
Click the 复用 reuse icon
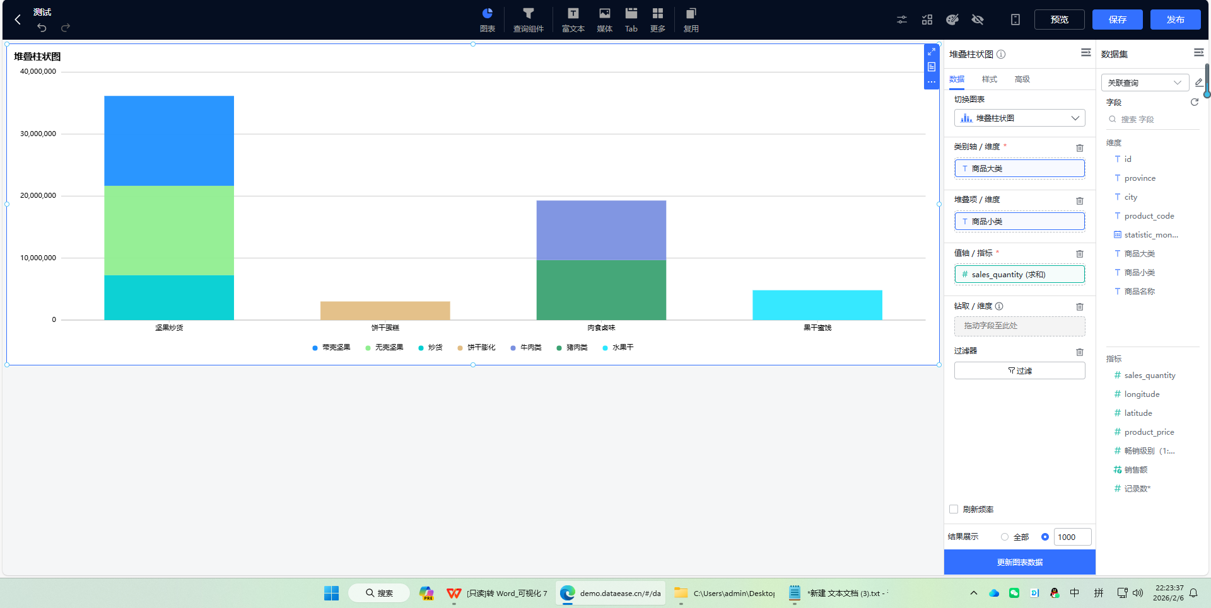(691, 20)
